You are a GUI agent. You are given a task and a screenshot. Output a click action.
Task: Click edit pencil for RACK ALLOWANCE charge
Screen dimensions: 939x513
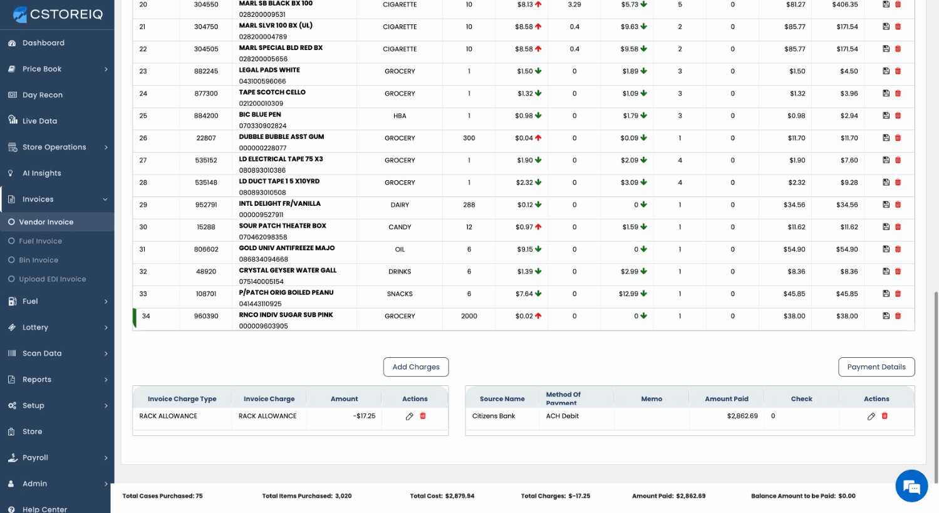(x=409, y=417)
